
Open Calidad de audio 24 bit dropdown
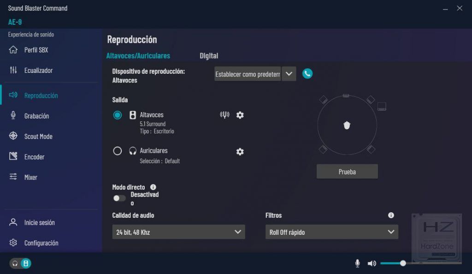178,232
